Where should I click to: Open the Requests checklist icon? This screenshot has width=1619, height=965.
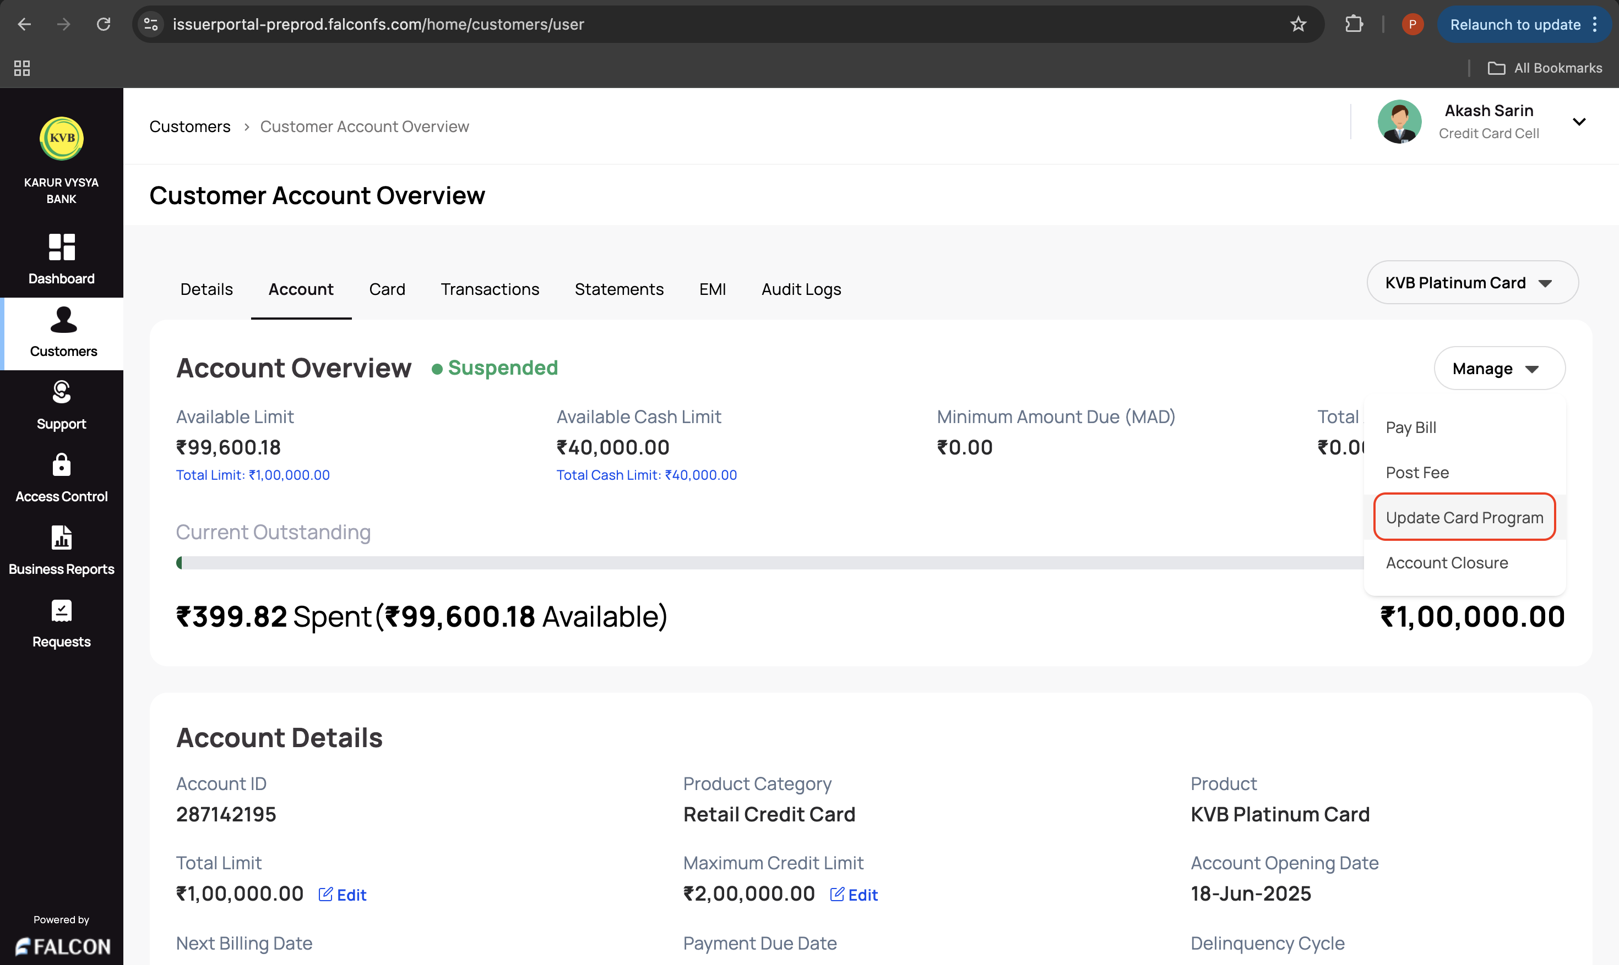coord(62,611)
